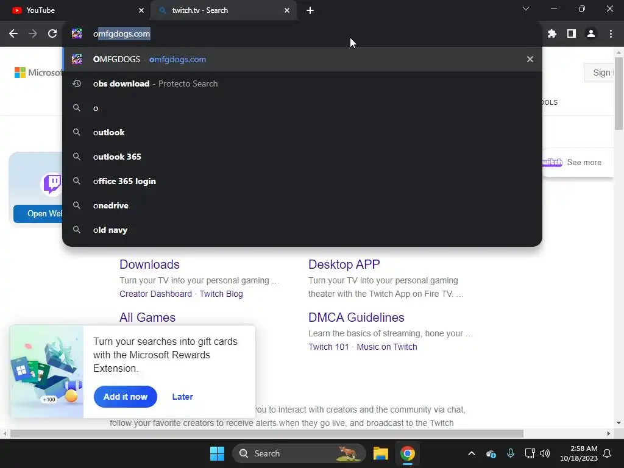Follow the Creator Dashboard link
624x468 pixels.
click(155, 294)
